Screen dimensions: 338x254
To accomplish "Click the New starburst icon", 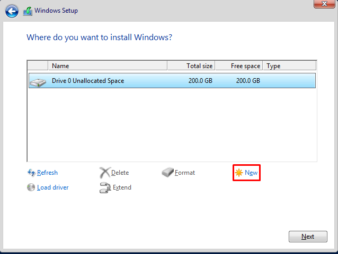I will (x=239, y=173).
